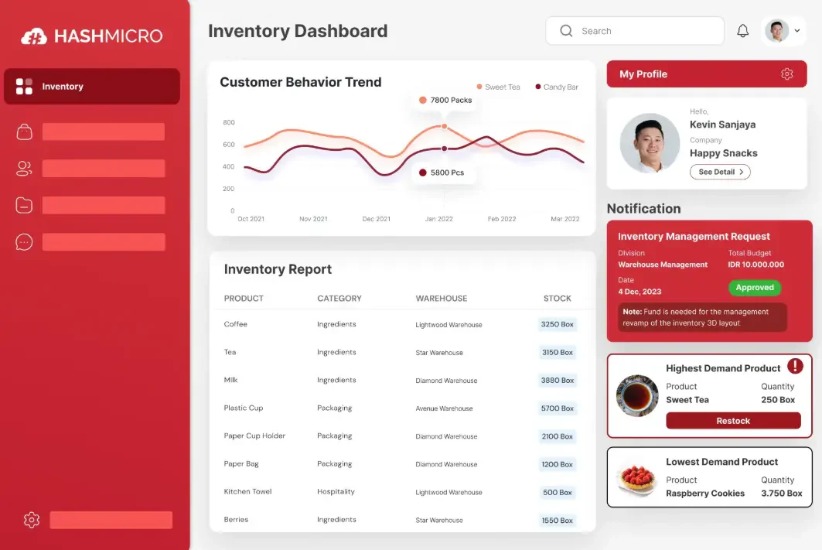Select the Milk product row

pyautogui.click(x=401, y=380)
